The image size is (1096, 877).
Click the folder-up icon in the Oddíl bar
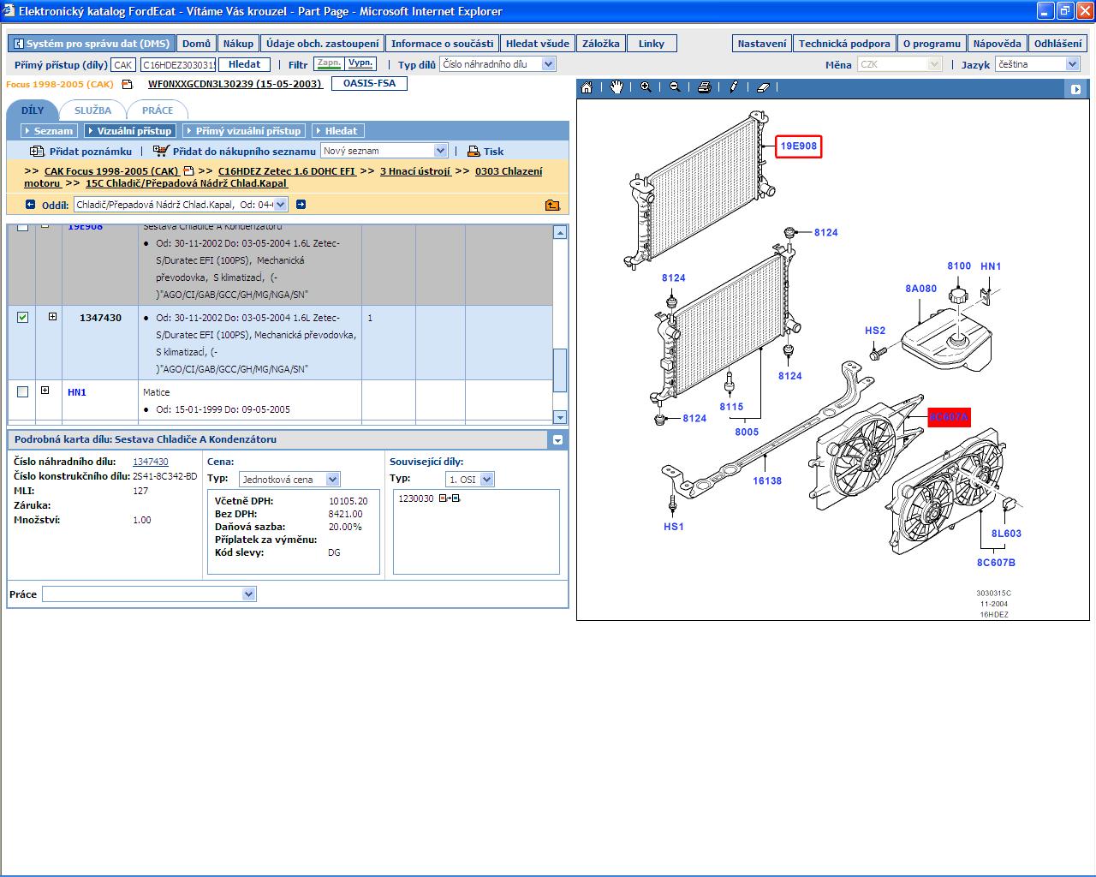[552, 205]
